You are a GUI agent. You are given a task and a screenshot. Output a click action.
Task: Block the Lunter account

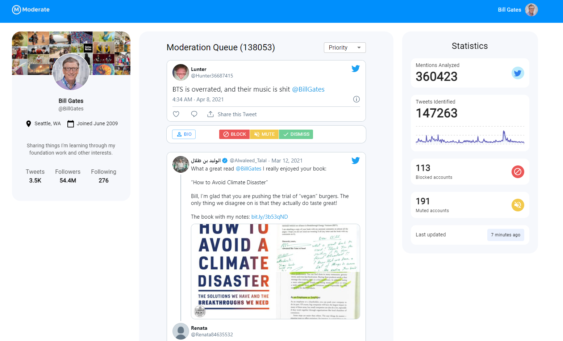[x=234, y=134]
